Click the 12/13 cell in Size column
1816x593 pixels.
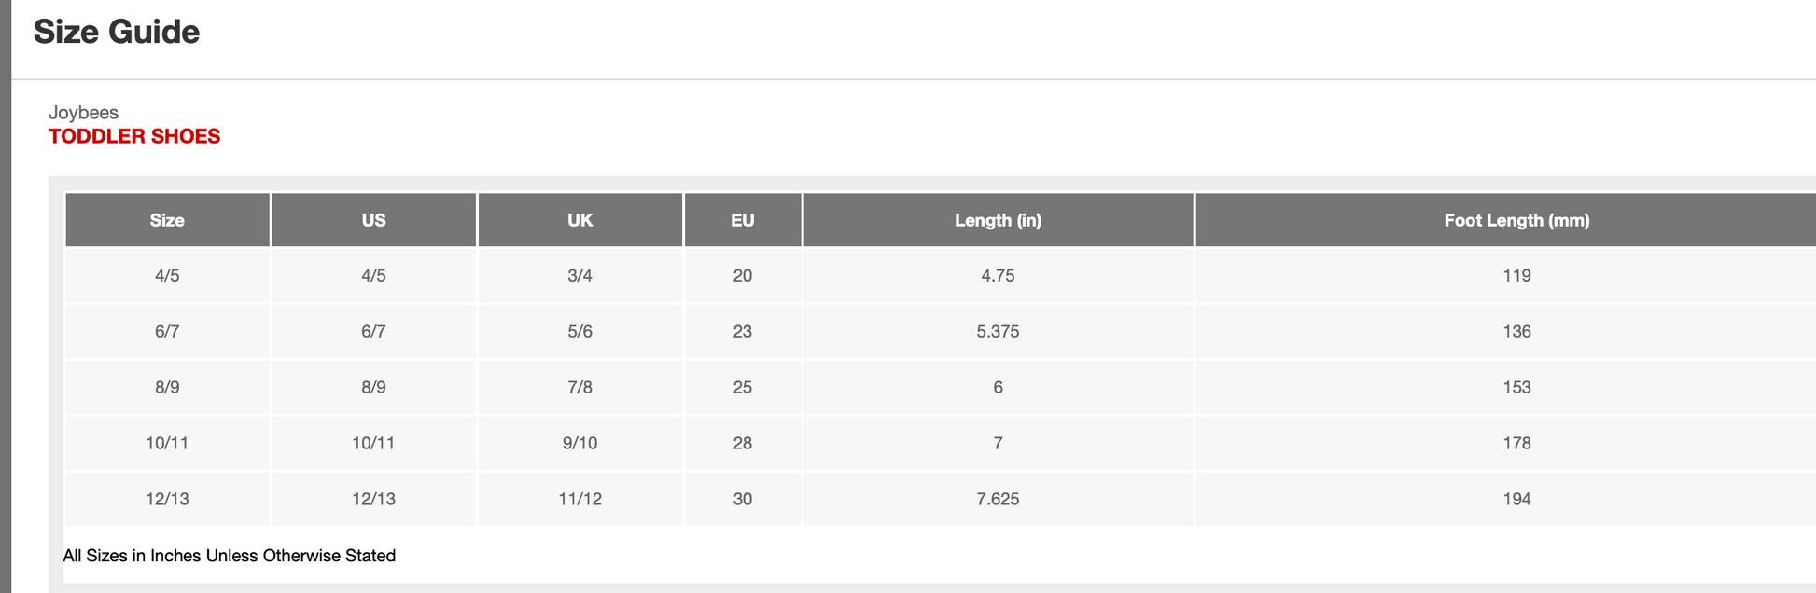pos(167,500)
